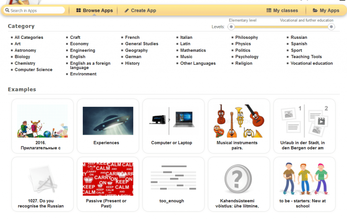
Task: Choose the Engineering category
Action: (83, 50)
